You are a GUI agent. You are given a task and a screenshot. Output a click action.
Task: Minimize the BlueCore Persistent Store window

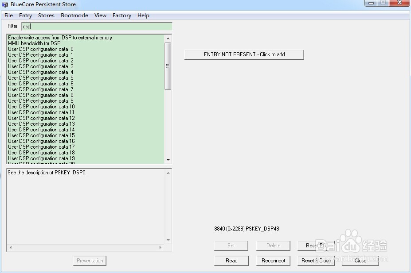[x=371, y=3]
